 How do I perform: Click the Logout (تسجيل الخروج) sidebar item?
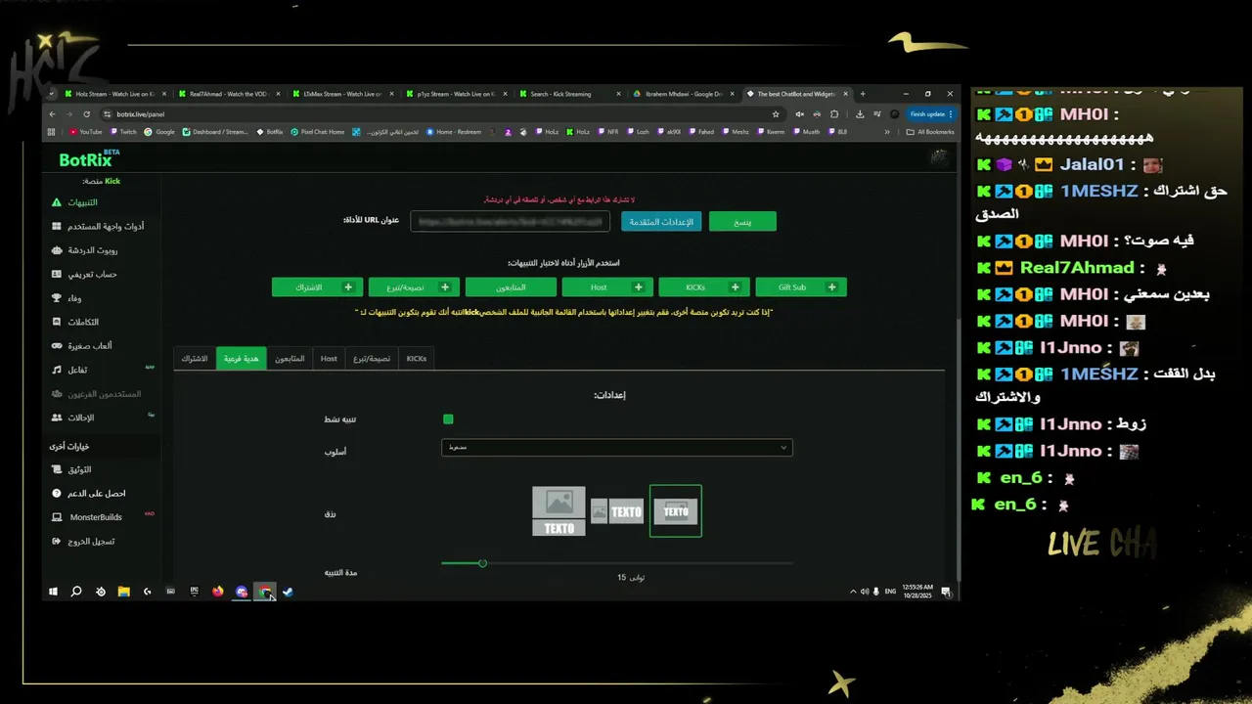coord(84,541)
